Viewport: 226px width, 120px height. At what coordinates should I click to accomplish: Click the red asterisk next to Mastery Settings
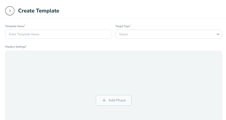[x=26, y=46]
